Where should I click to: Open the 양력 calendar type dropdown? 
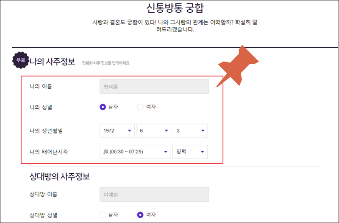pyautogui.click(x=190, y=152)
